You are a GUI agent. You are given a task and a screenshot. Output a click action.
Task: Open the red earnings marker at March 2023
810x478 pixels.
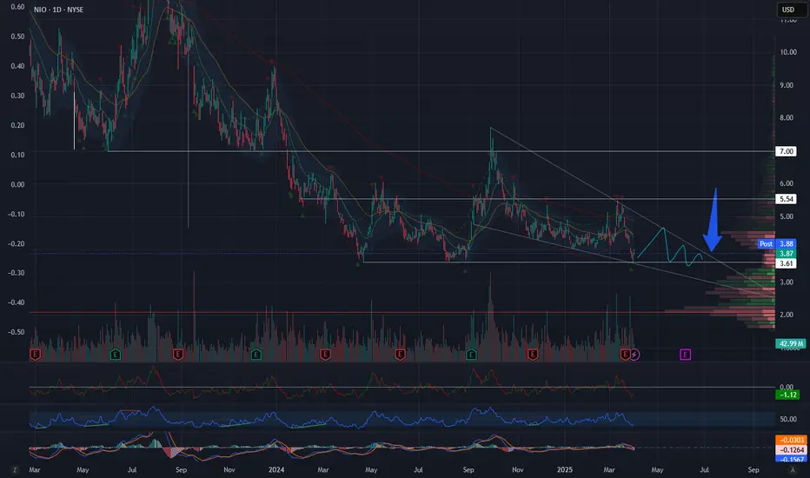(35, 355)
